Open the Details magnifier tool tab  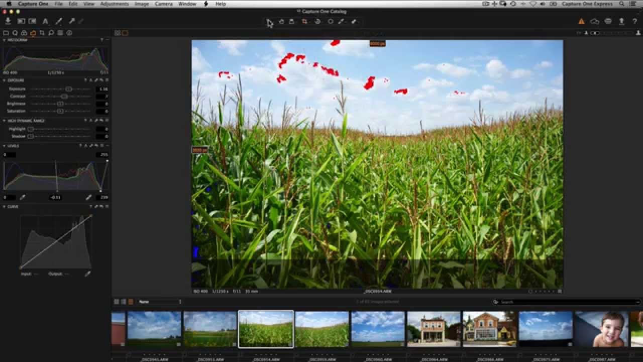[51, 33]
